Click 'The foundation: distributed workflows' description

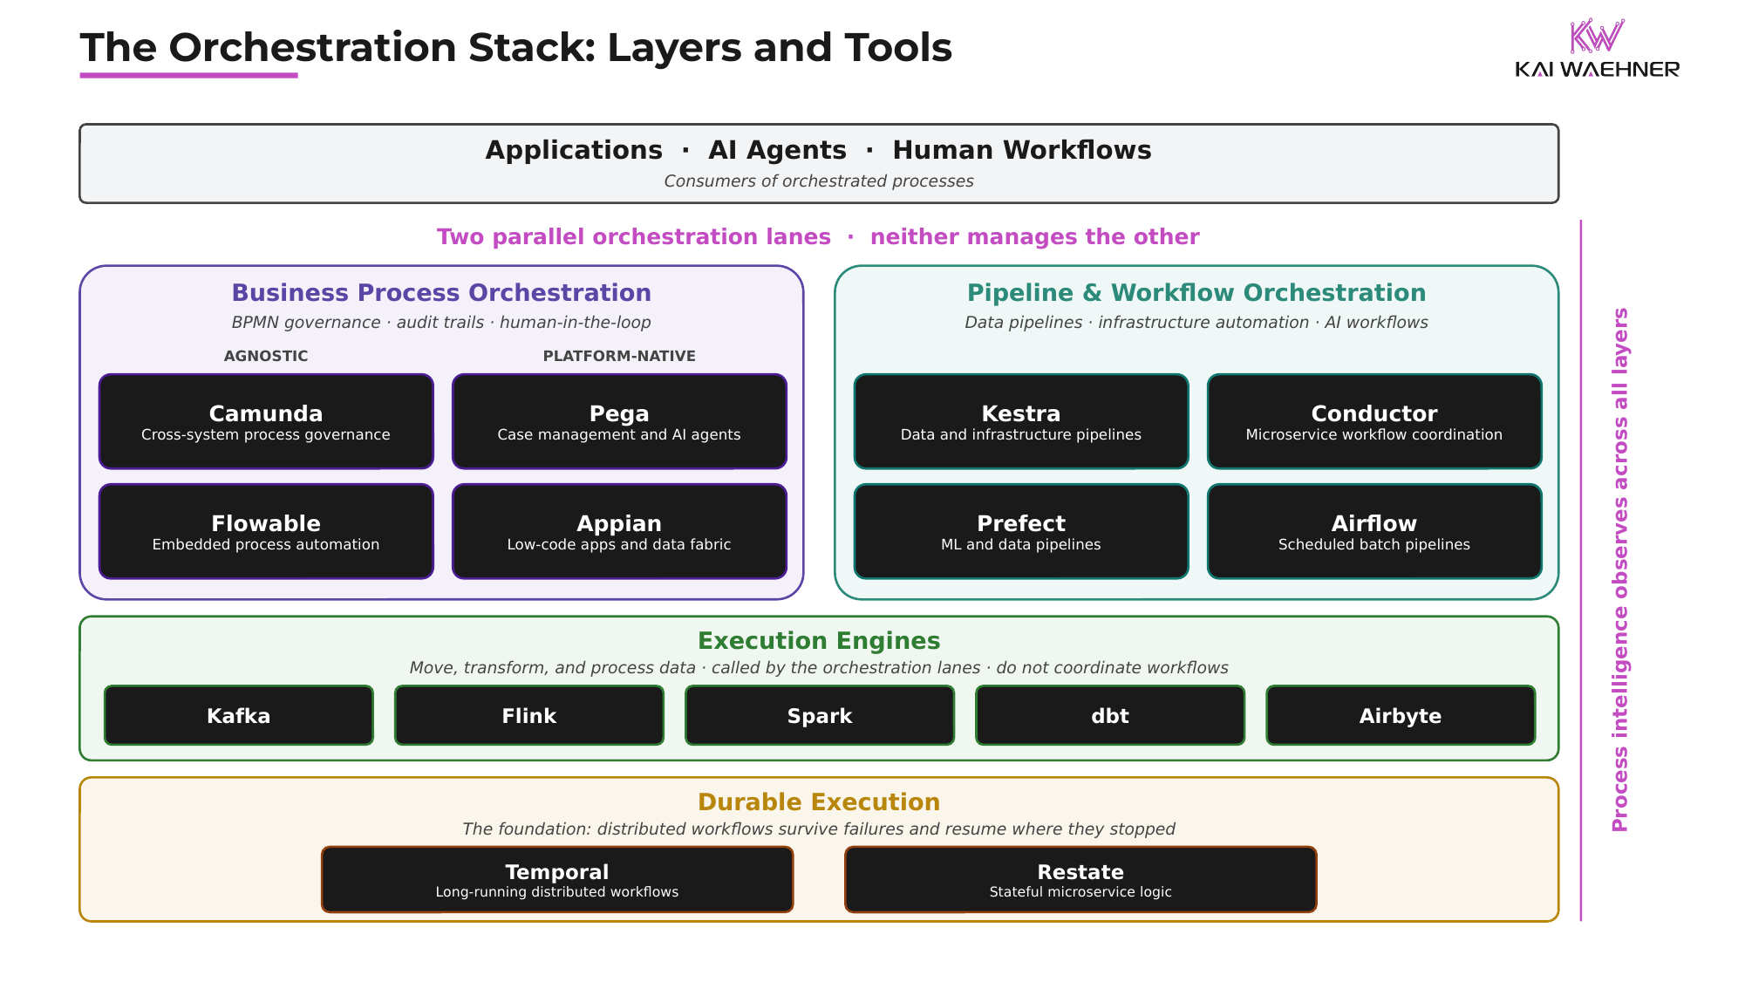[618, 829]
